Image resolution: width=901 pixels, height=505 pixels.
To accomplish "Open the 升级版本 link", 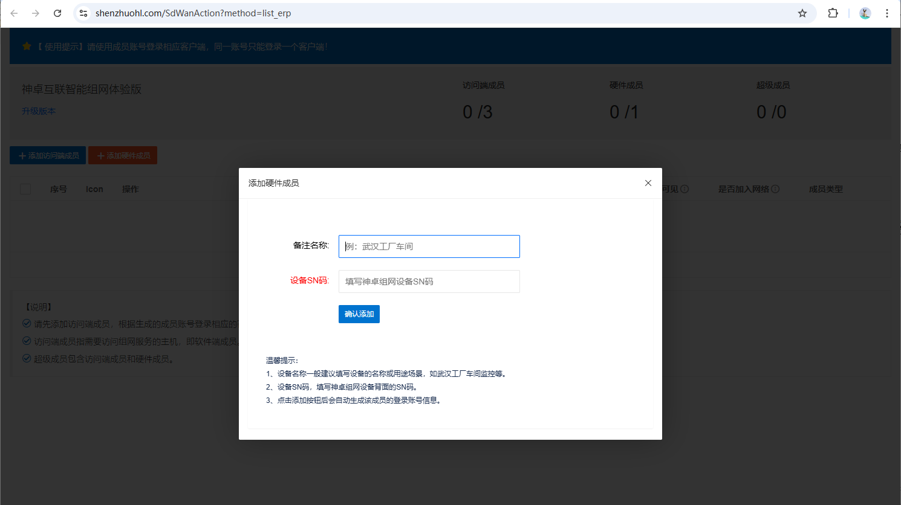I will (x=39, y=111).
